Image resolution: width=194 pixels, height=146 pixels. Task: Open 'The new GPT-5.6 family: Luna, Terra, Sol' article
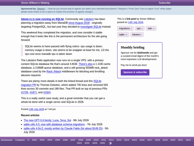pyautogui.click(x=47, y=120)
